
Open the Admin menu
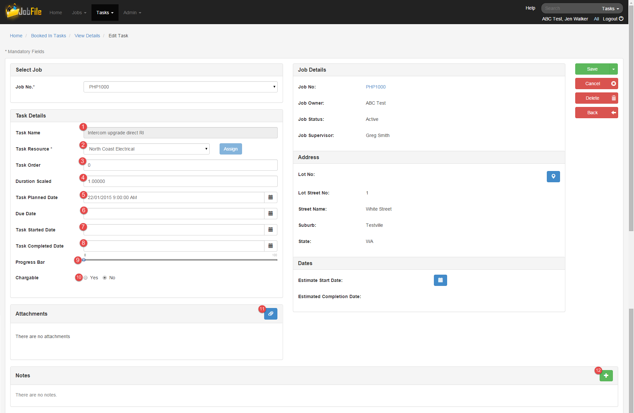coord(132,13)
